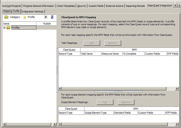
Task: Click Task Mappings Custom Fields column header
Action: click(x=155, y=54)
